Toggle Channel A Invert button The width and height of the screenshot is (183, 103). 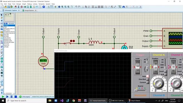pos(166,71)
